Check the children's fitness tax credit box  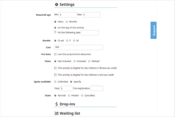pos(55,68)
